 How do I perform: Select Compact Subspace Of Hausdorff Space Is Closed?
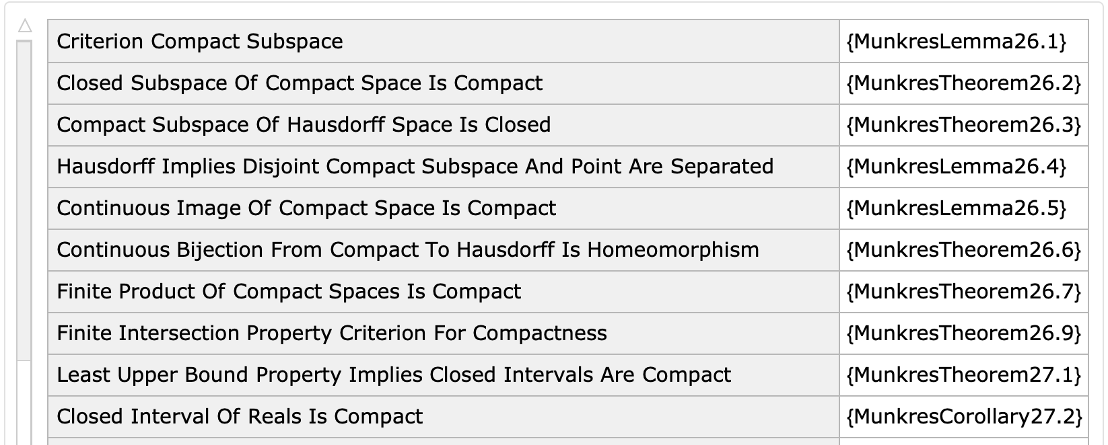click(304, 125)
